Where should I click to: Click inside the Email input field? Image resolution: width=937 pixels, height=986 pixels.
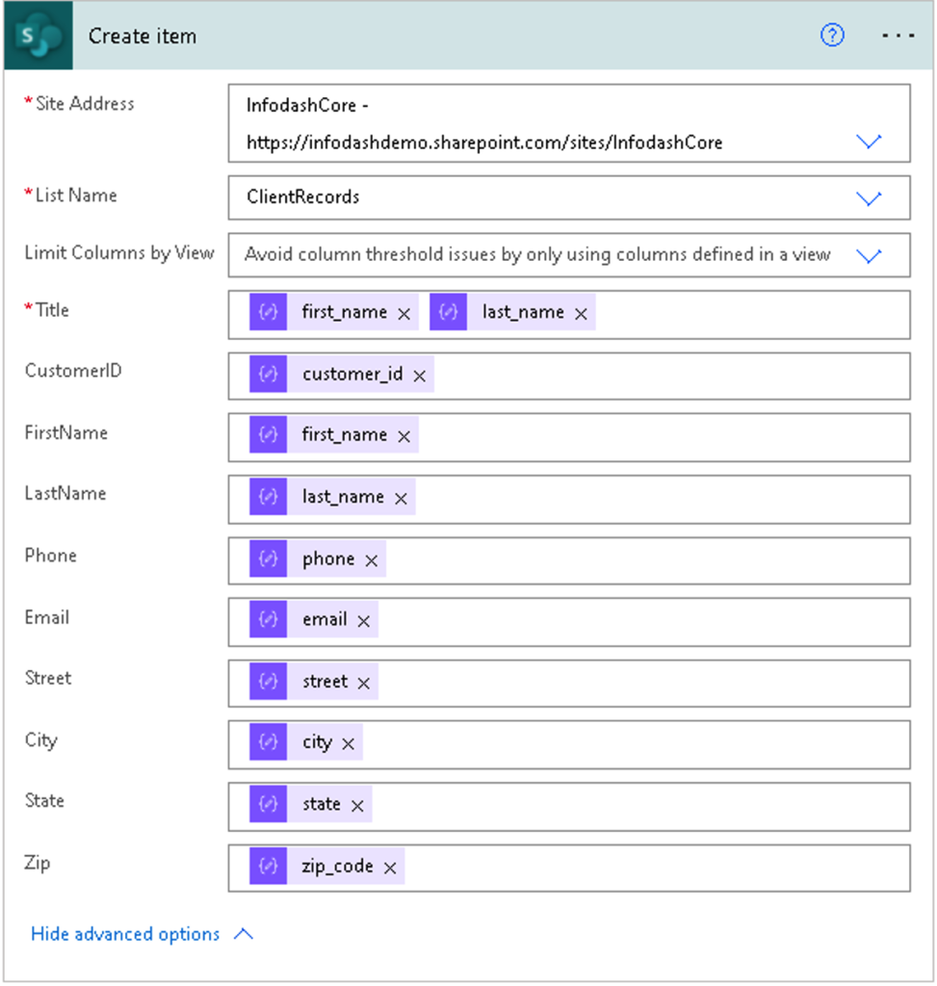tap(569, 622)
